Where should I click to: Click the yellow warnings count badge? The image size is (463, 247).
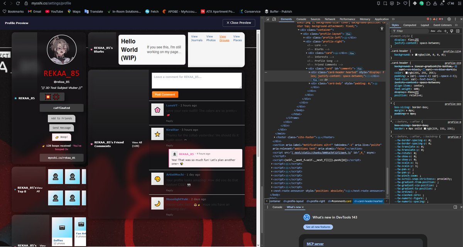click(435, 19)
